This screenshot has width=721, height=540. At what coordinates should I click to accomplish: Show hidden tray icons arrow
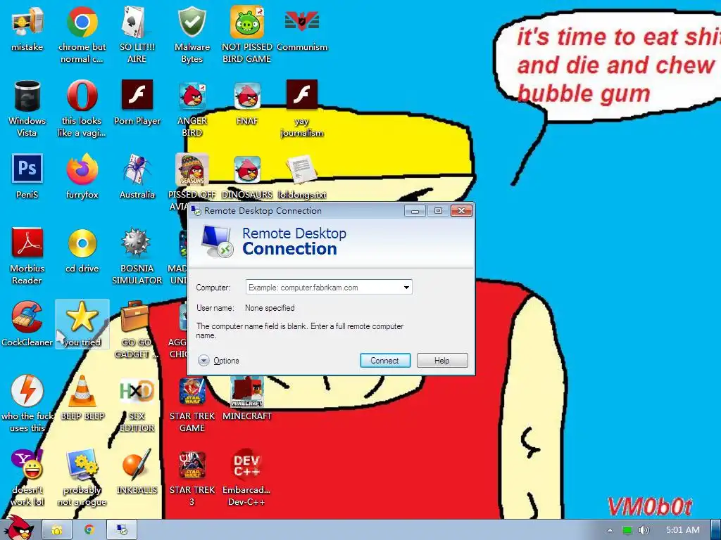(610, 530)
